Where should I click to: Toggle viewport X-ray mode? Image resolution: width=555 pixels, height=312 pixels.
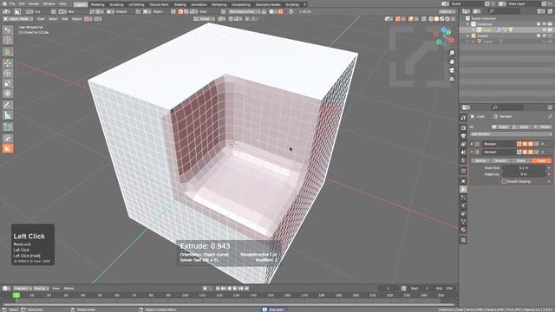(x=424, y=19)
